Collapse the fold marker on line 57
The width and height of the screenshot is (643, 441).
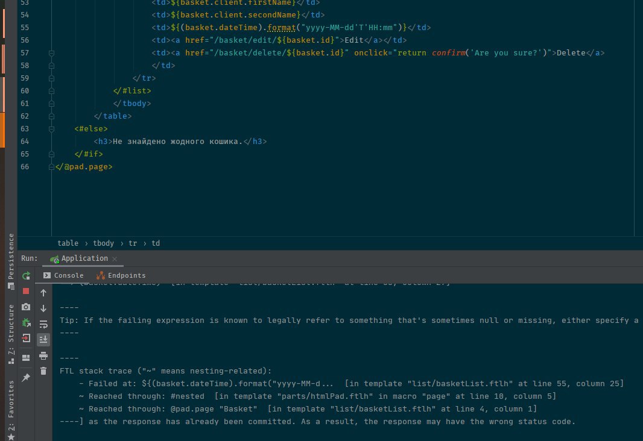51,53
